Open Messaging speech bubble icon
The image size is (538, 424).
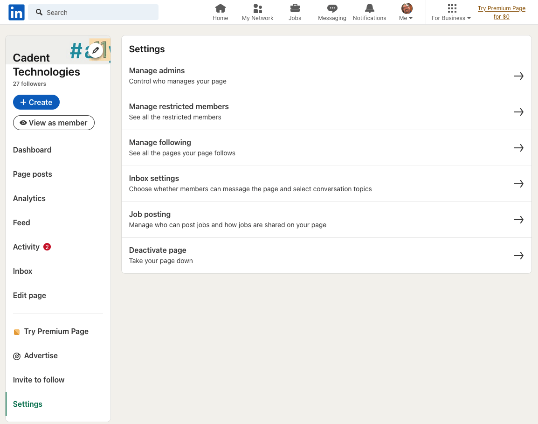coord(332,8)
